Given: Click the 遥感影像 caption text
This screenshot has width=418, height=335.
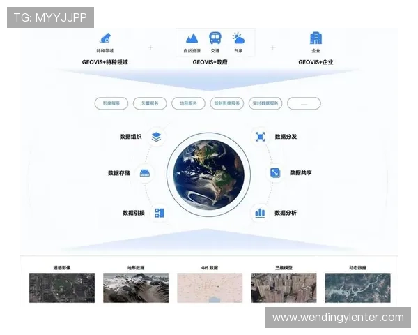Looking at the screenshot, I should pyautogui.click(x=62, y=268).
